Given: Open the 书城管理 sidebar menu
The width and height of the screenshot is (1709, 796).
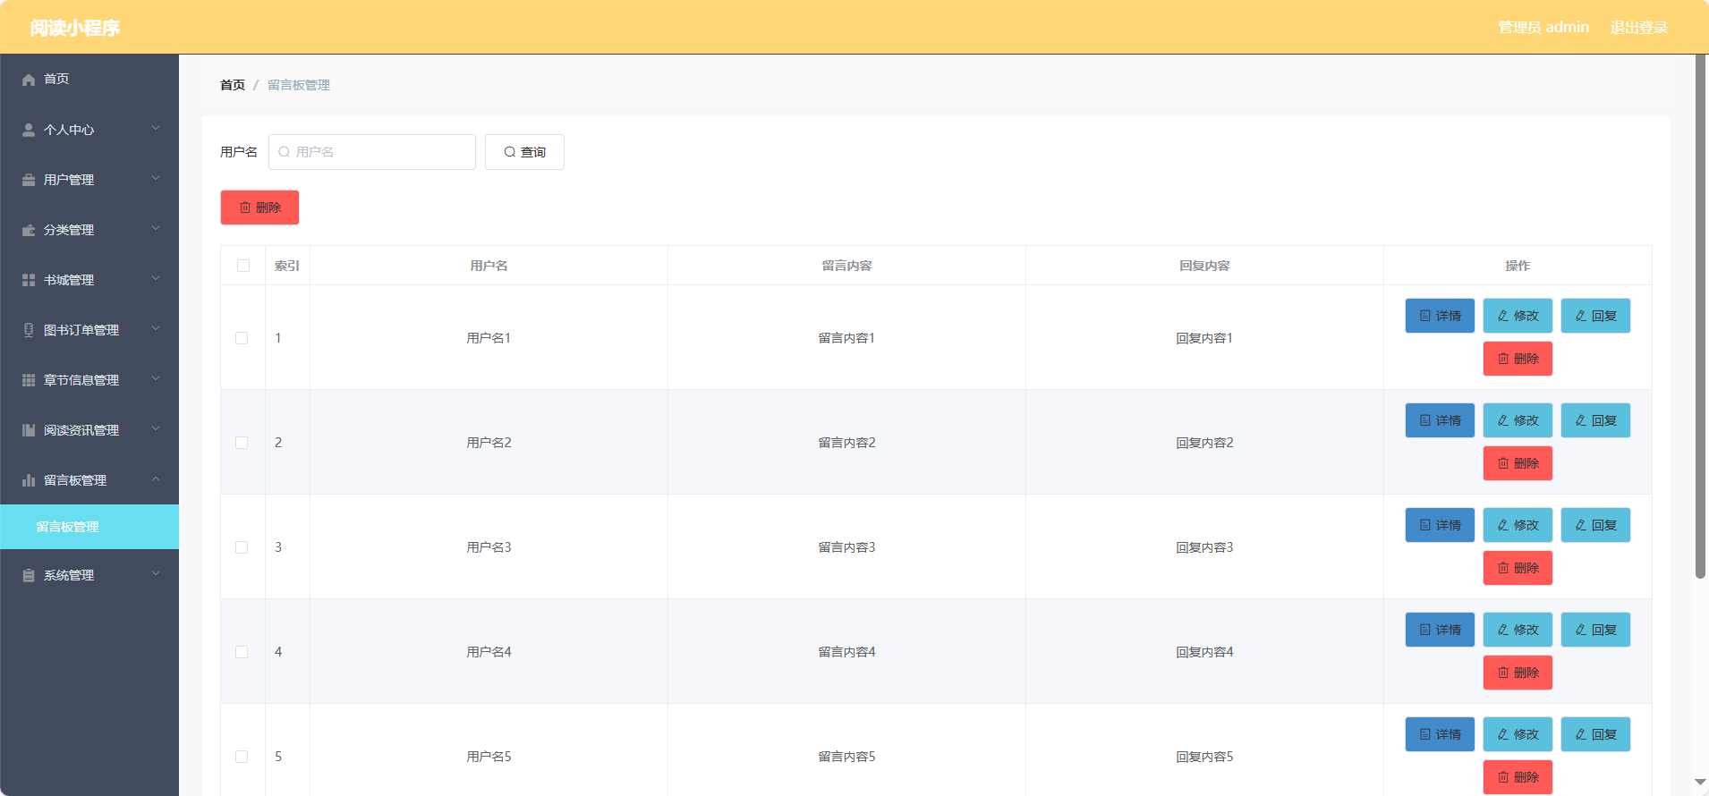Looking at the screenshot, I should click(89, 280).
